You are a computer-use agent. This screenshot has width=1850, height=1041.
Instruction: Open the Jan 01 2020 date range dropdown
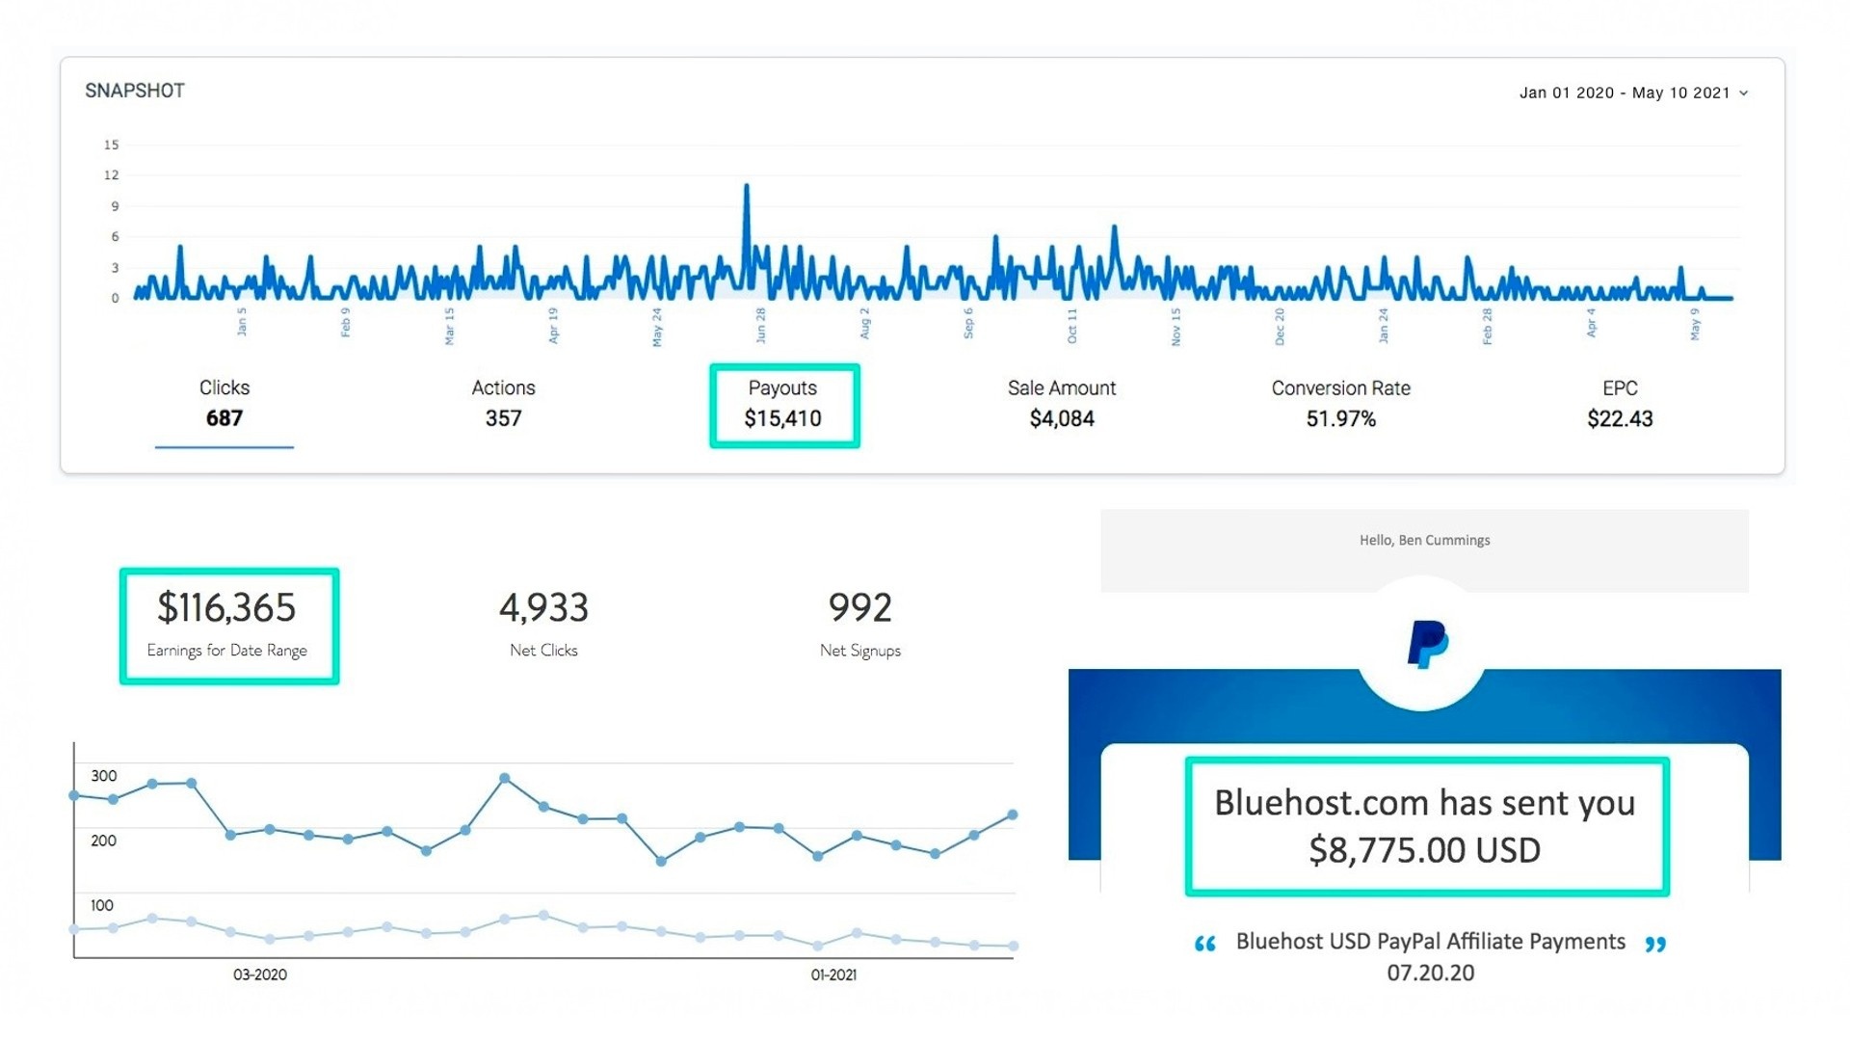[x=1625, y=93]
